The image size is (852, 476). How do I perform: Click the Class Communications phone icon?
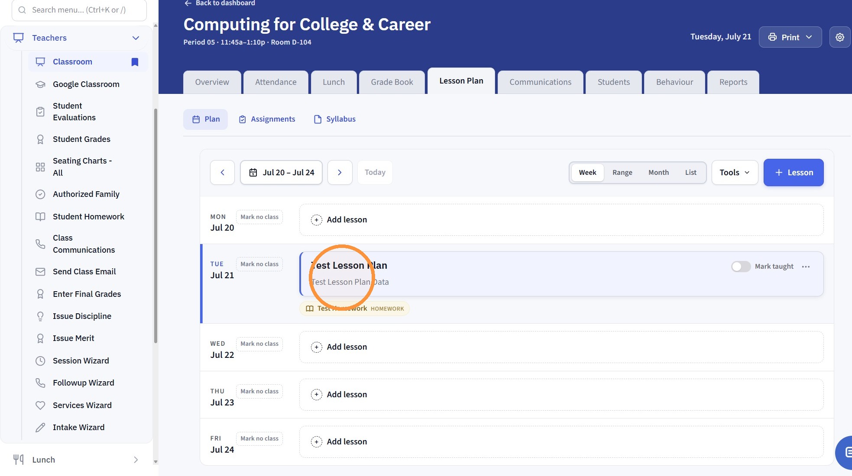[40, 244]
